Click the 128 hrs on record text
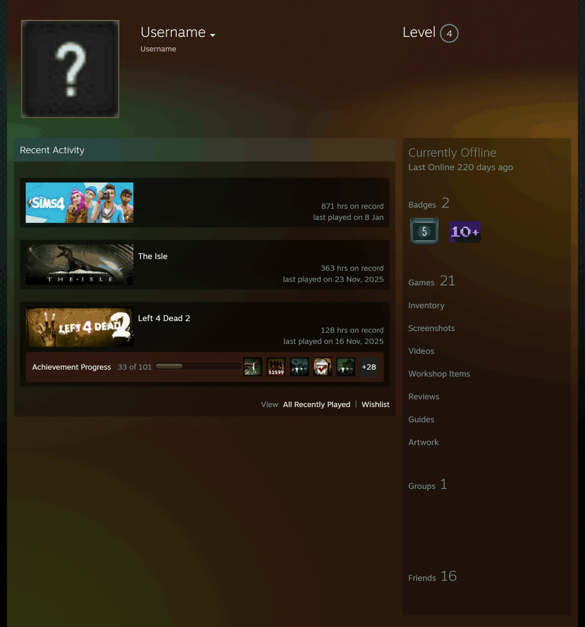The height and width of the screenshot is (627, 585). click(352, 330)
